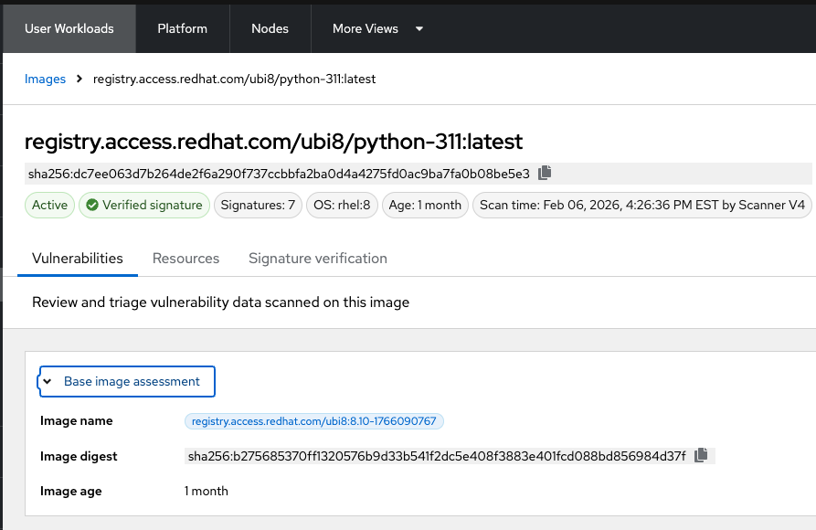Switch to User Workloads view
The width and height of the screenshot is (816, 530).
click(x=69, y=28)
